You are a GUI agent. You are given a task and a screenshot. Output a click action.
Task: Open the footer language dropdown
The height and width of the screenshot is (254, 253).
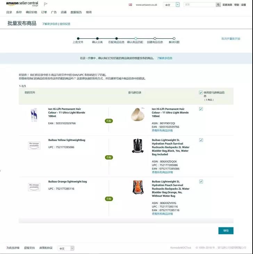tap(66, 248)
